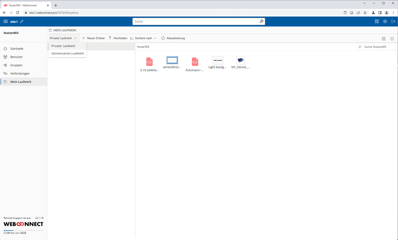Screen dimensions: 398x240
Task: Open the Privater Laufwerk drive selector
Action: pos(63,38)
